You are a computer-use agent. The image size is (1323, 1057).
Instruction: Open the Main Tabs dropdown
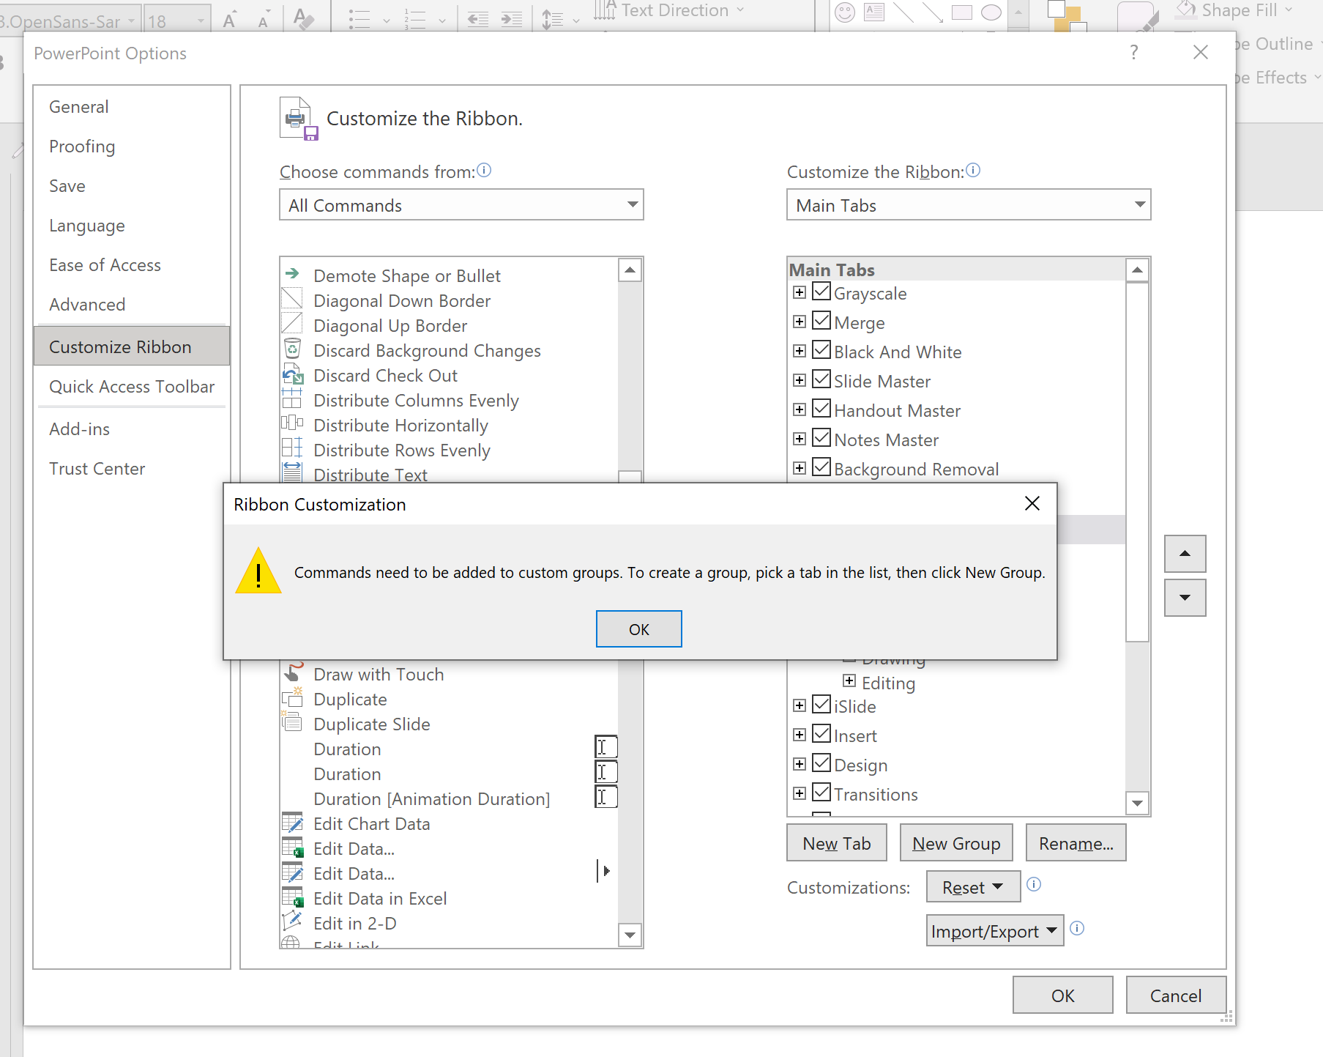(969, 204)
